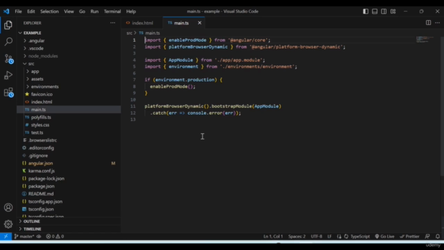This screenshot has height=250, width=444.
Task: Click the VS Code logo icon
Action: pos(6,11)
